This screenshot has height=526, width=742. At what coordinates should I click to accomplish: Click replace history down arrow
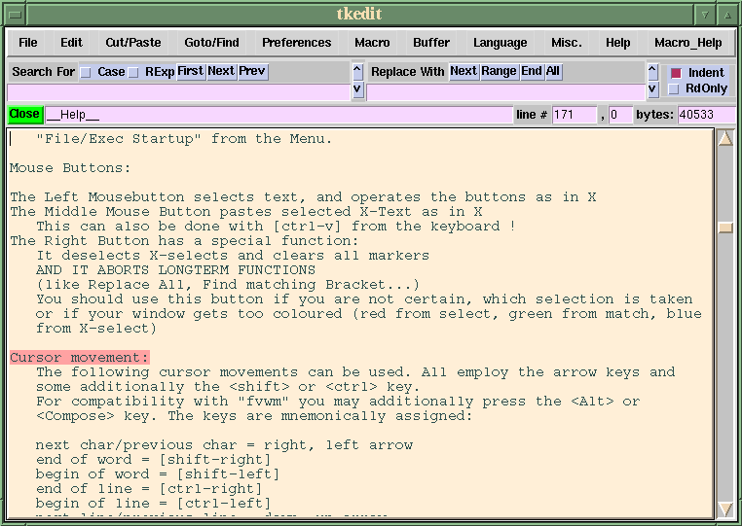pos(652,90)
